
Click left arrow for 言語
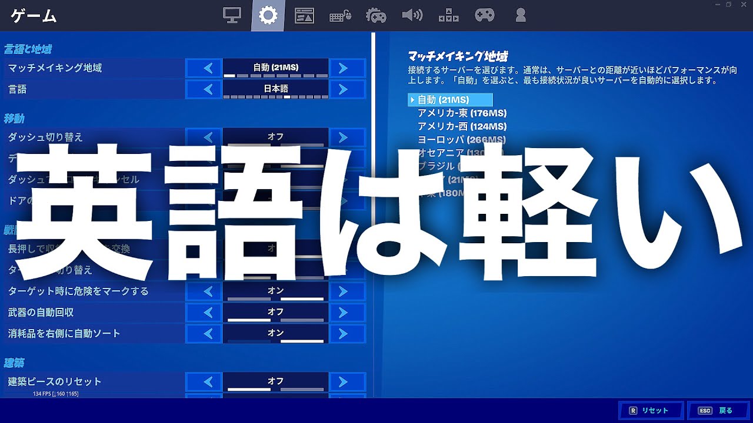pos(204,89)
